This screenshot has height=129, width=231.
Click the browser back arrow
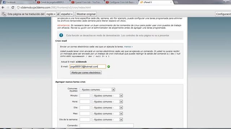coord(3,8)
